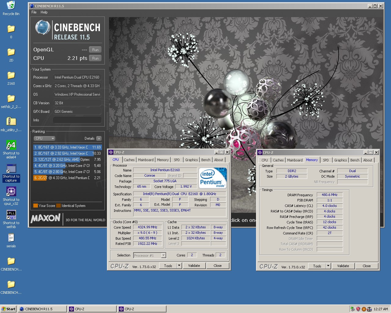Viewport: 391px width, 313px height.
Task: Click Close button in right CPU-Z
Action: coord(367,266)
